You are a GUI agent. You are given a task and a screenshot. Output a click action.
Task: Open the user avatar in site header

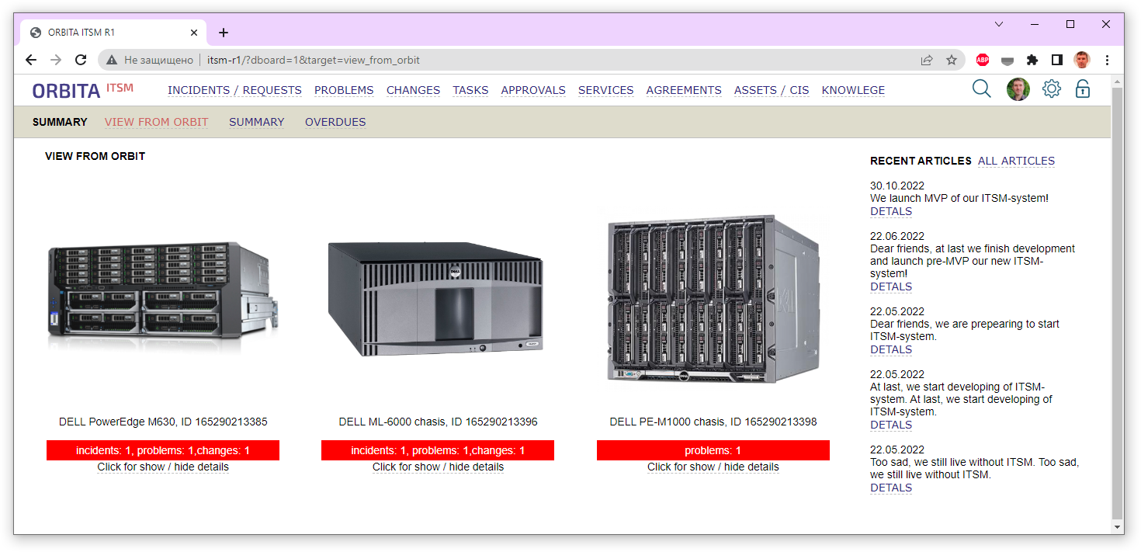(1018, 89)
